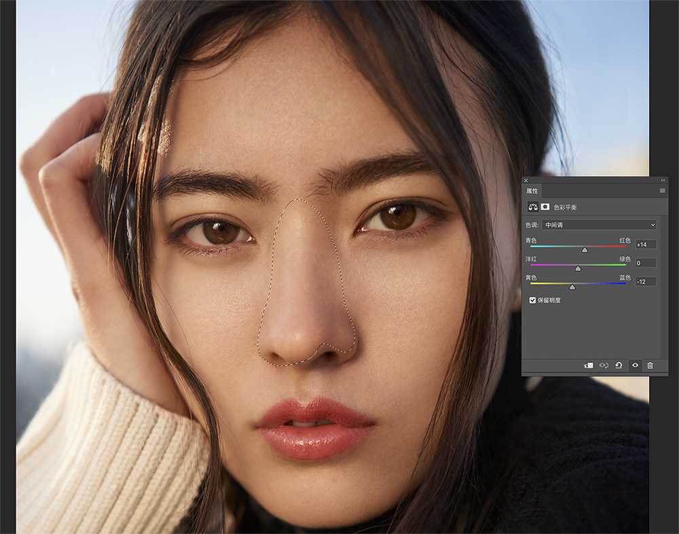The height and width of the screenshot is (534, 679).
Task: Click the view previous state icon
Action: (604, 366)
